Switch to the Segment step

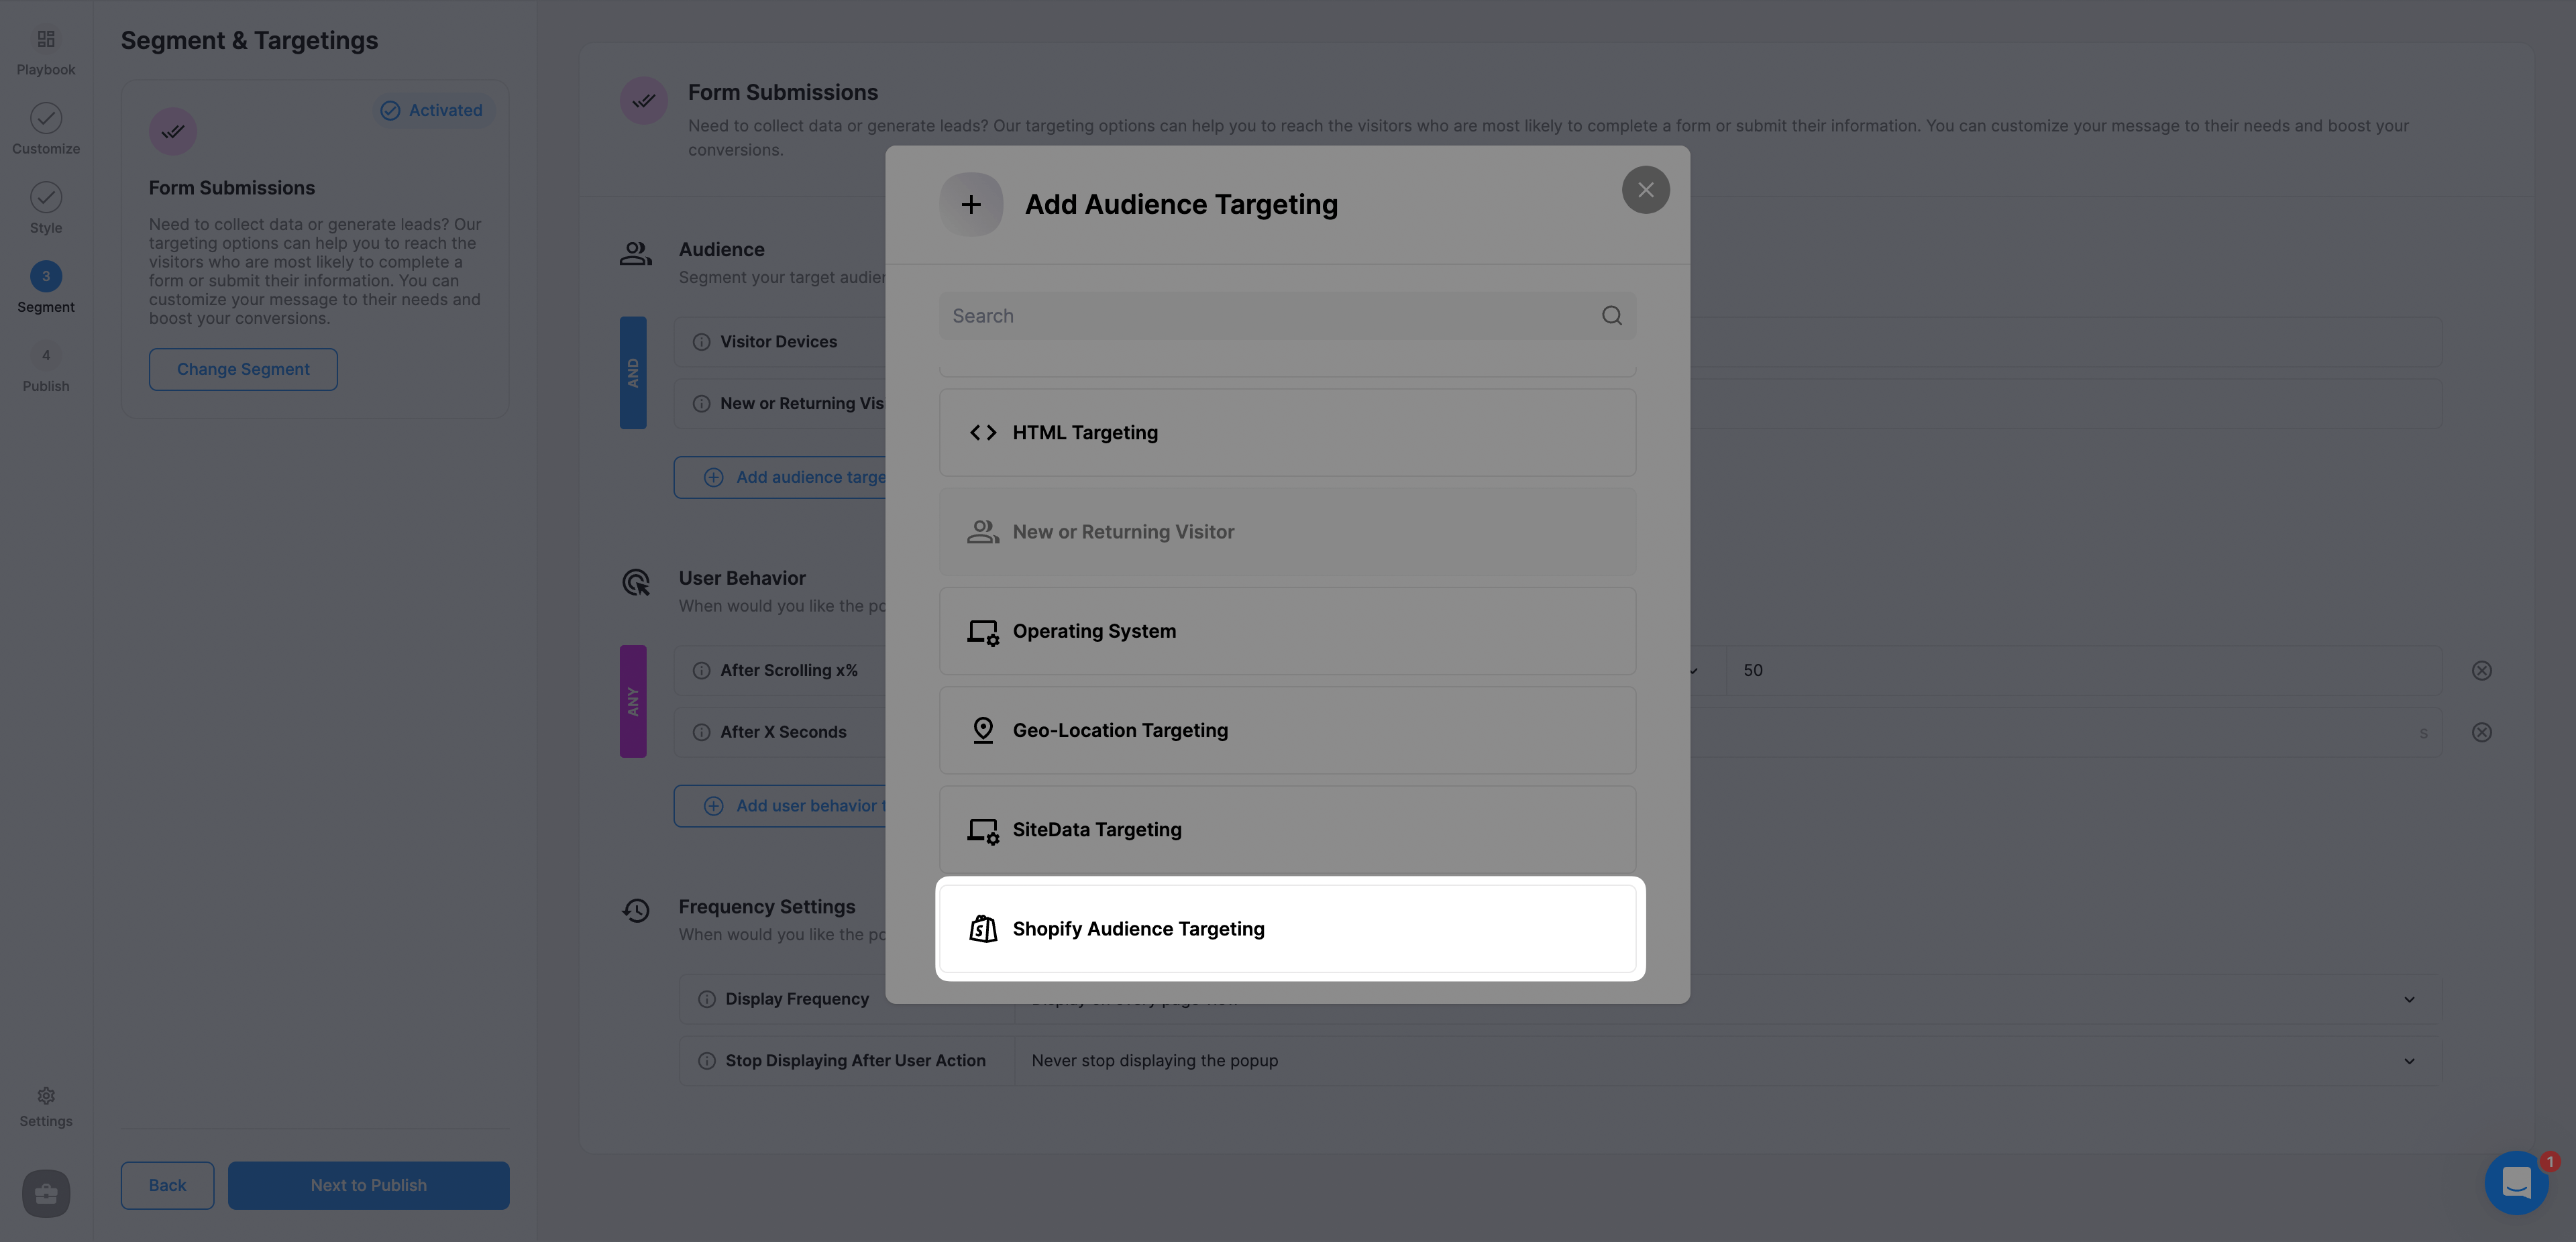pos(45,287)
